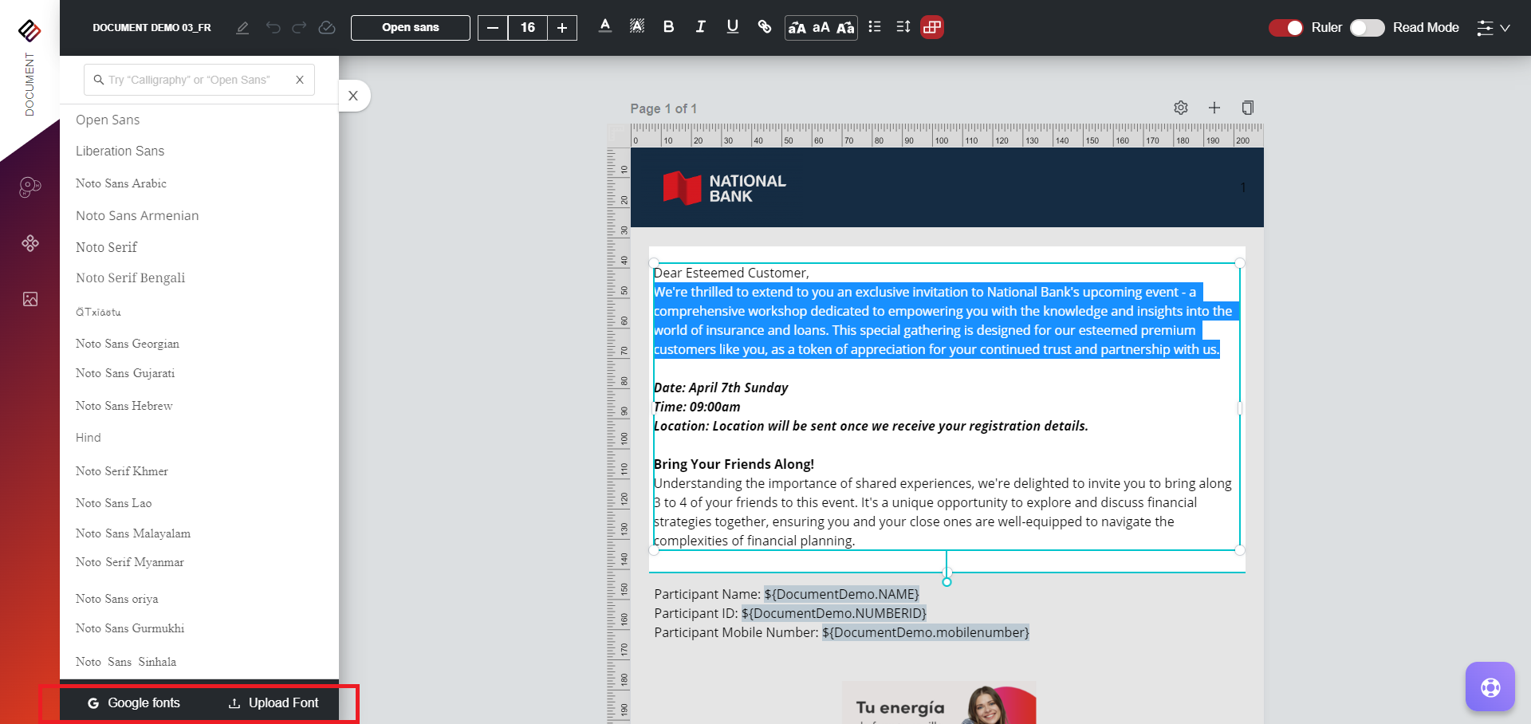The width and height of the screenshot is (1531, 724).
Task: Insert a hyperlink on selected text
Action: 764,27
